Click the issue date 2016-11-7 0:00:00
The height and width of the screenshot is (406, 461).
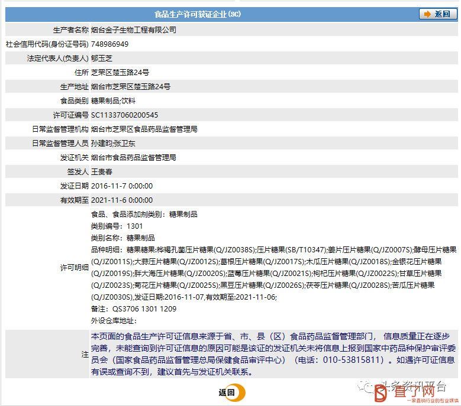pos(121,186)
